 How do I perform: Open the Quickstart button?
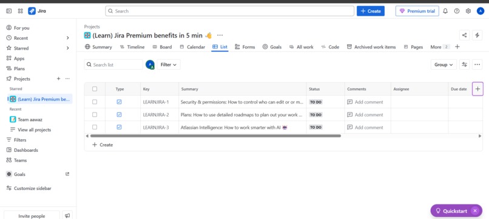pyautogui.click(x=452, y=211)
